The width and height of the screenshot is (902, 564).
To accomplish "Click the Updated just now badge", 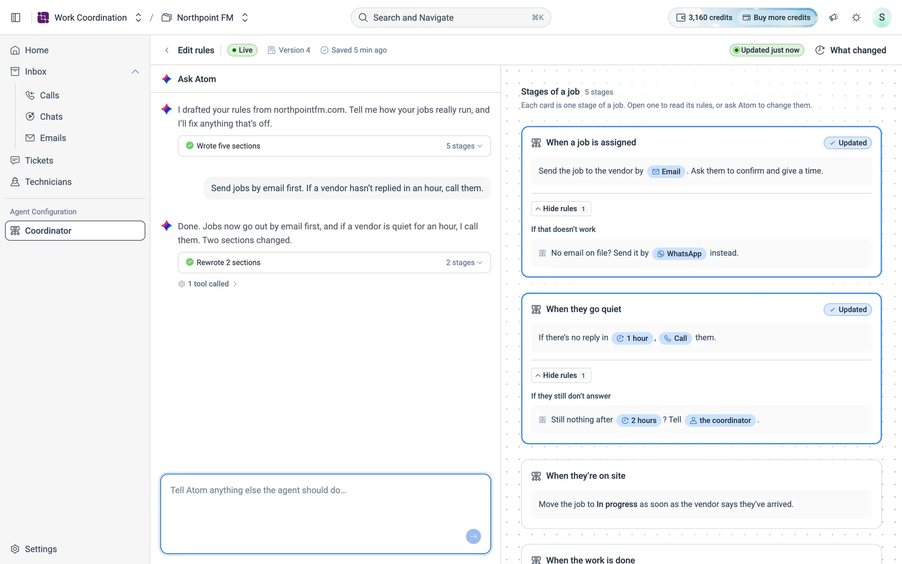I will pos(767,50).
